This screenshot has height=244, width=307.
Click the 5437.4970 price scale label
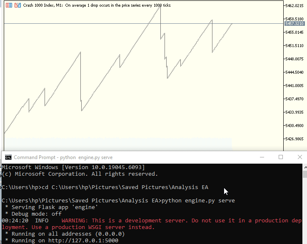(x=294, y=99)
